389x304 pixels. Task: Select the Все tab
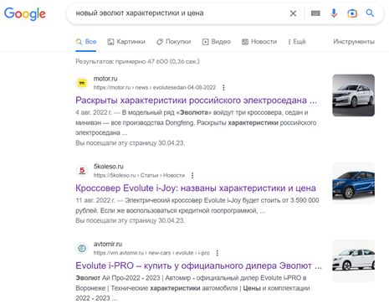click(86, 42)
